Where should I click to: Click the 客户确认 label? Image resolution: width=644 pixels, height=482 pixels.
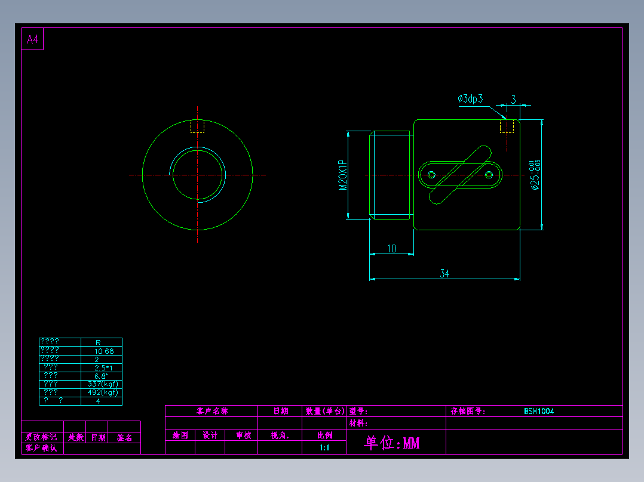(x=41, y=448)
